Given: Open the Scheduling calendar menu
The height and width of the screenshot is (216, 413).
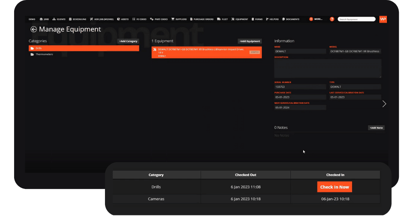Looking at the screenshot, I should coord(77,19).
